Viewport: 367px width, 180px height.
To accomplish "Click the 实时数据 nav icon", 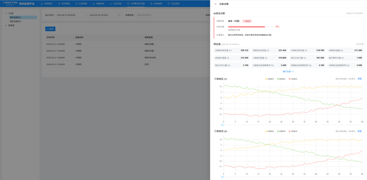I will (x=59, y=4).
